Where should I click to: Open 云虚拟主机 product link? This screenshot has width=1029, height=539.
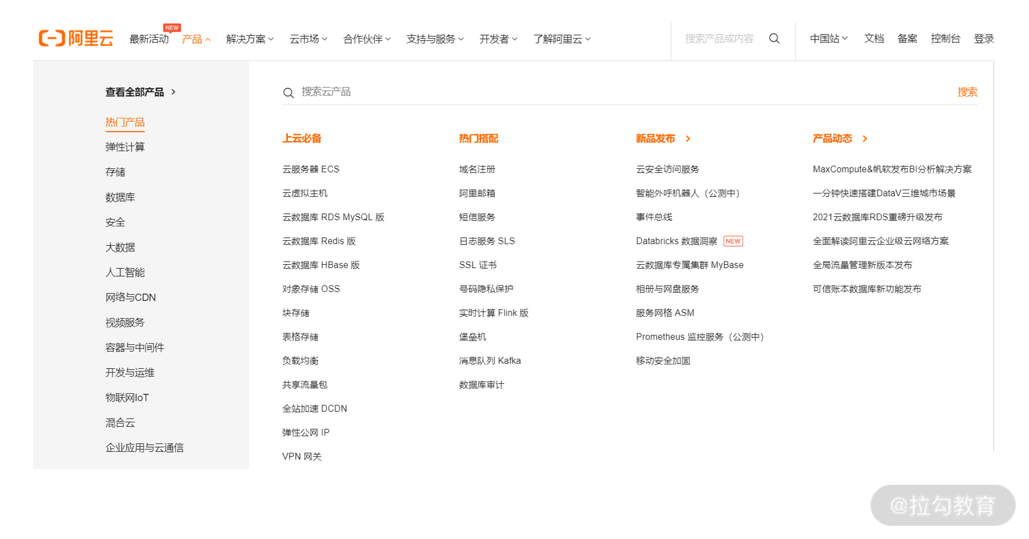tap(305, 193)
